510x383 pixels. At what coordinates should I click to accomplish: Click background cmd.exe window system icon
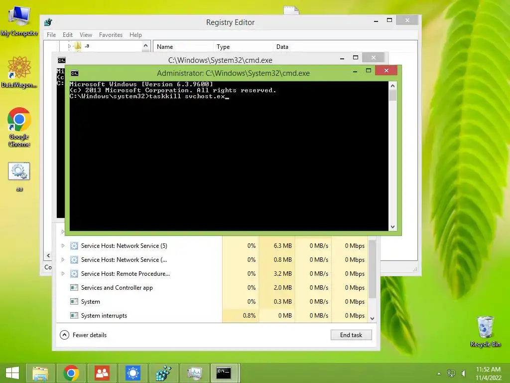click(61, 60)
